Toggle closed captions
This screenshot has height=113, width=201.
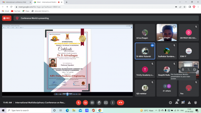coord(92,103)
